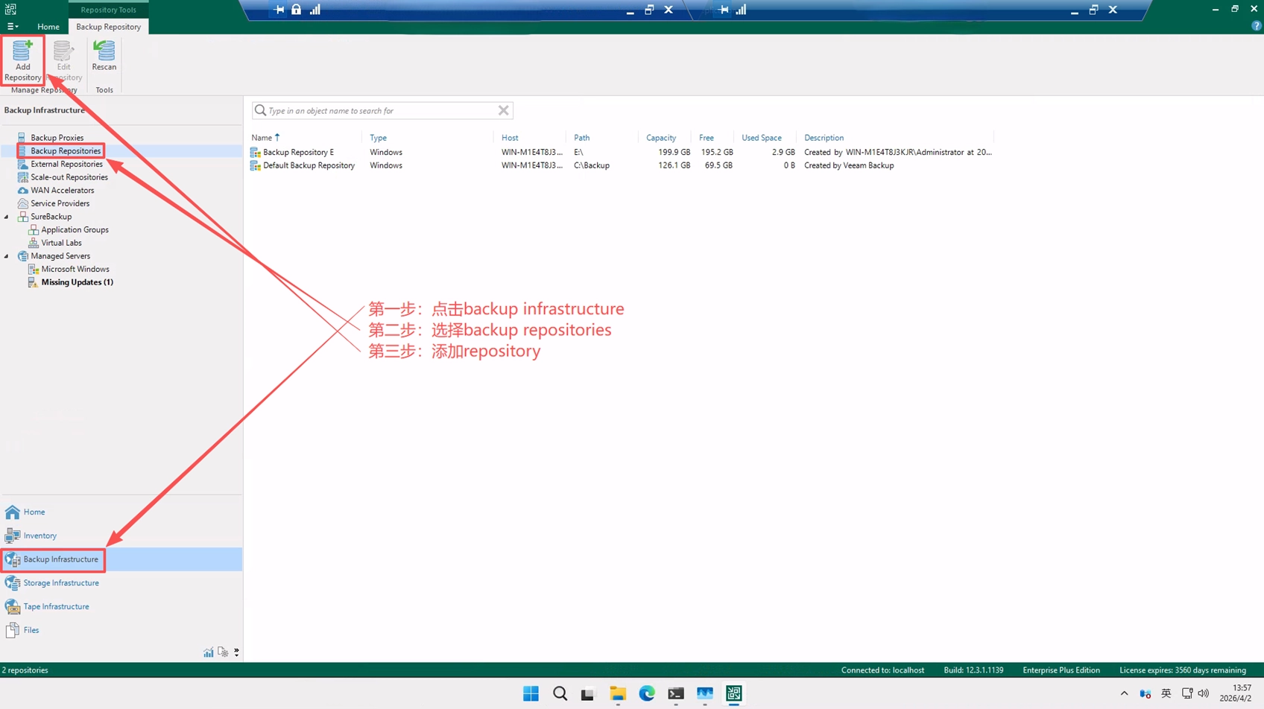
Task: Collapse the Managed Servers tree node
Action: tap(7, 256)
